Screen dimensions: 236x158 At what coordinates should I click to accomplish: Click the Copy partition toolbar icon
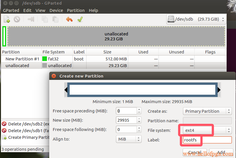pyautogui.click(x=45, y=19)
